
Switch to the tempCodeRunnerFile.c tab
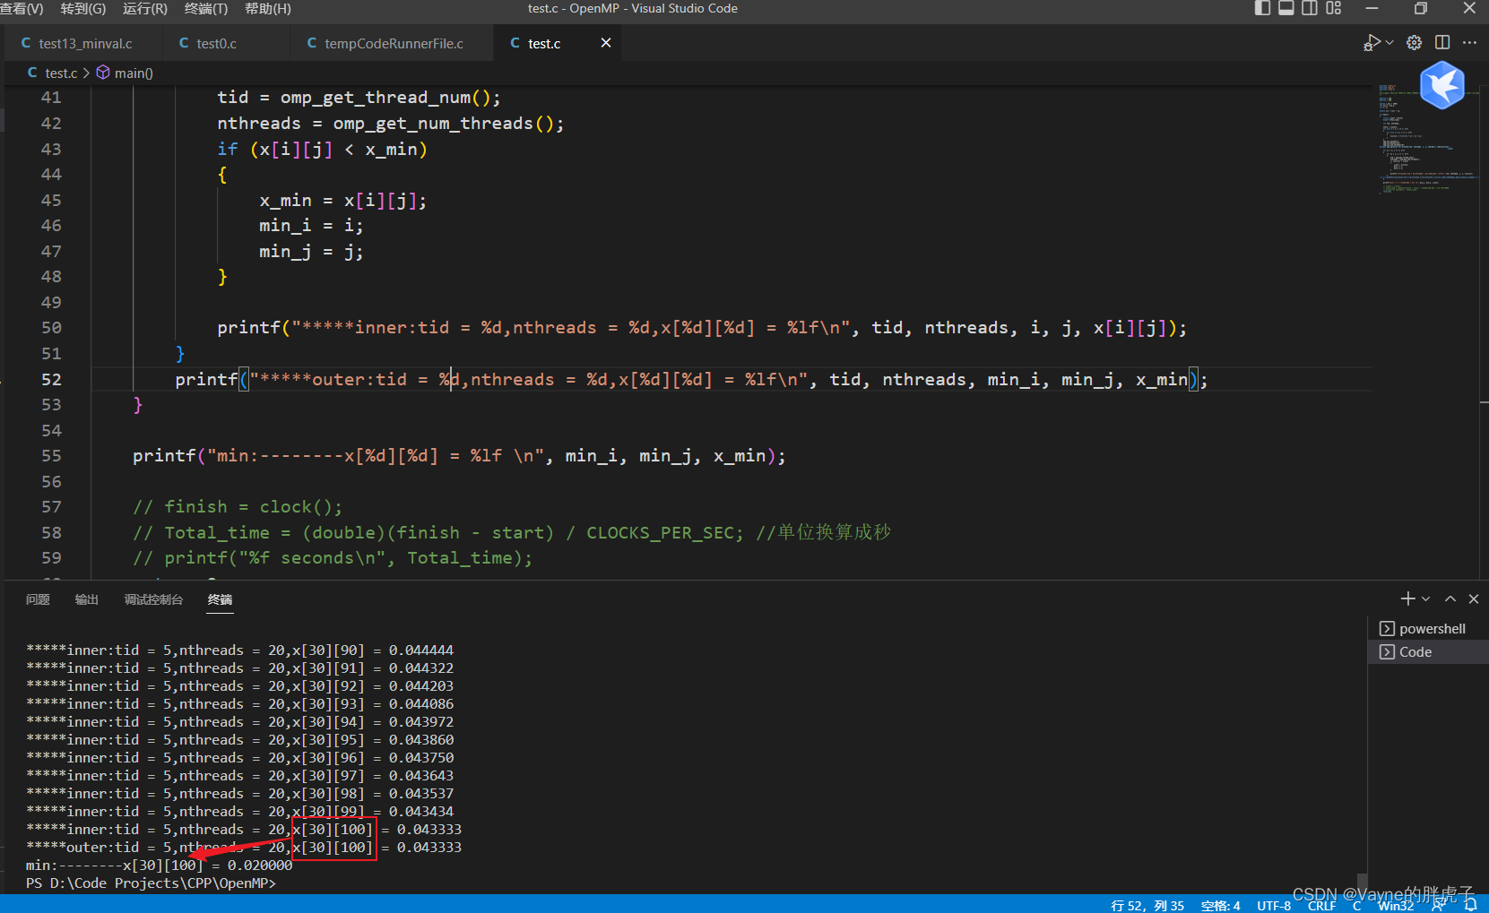(x=393, y=43)
